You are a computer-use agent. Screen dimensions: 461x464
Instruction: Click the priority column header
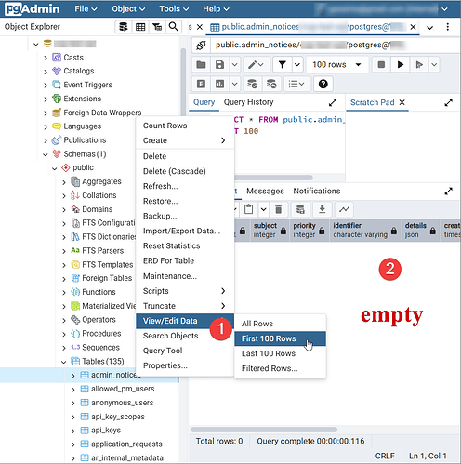tap(310, 231)
